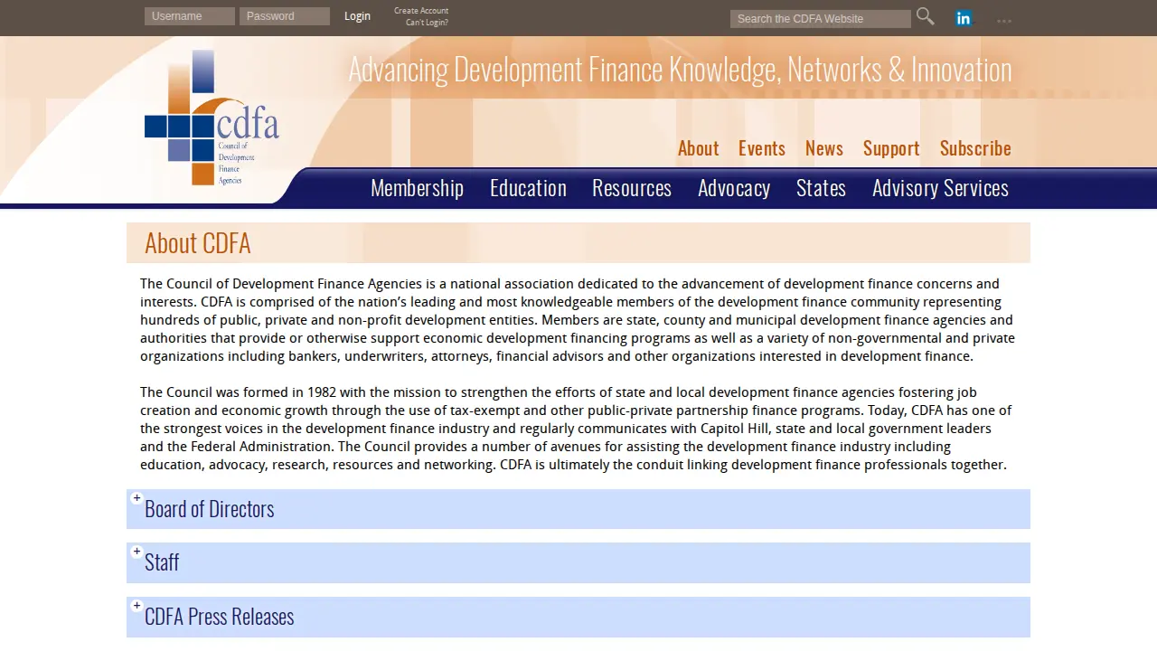The image size is (1157, 651).
Task: Open the CDFA LinkedIn page icon
Action: click(x=964, y=18)
